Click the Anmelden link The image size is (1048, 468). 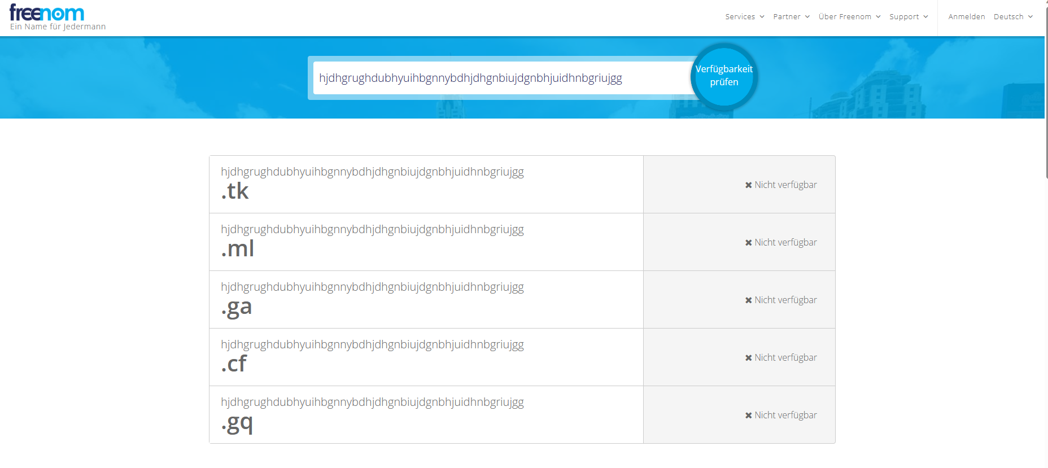point(966,17)
